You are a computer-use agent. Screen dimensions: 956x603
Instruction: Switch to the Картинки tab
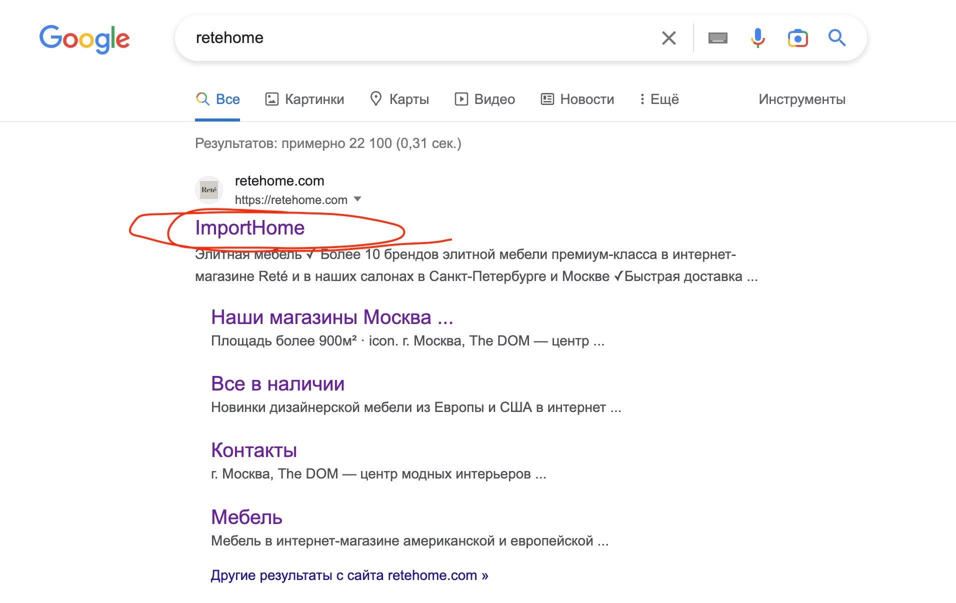[304, 99]
